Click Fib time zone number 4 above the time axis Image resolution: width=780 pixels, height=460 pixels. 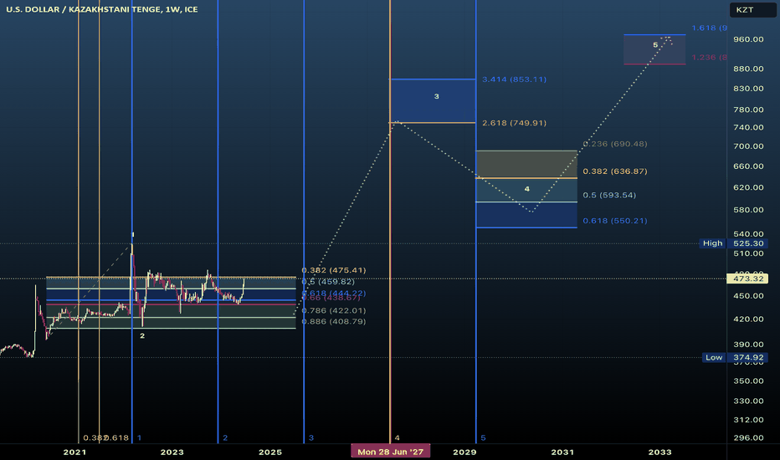point(397,437)
